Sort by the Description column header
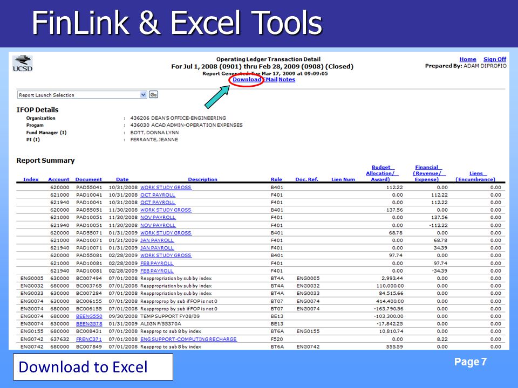This screenshot has height=388, width=518. click(202, 179)
